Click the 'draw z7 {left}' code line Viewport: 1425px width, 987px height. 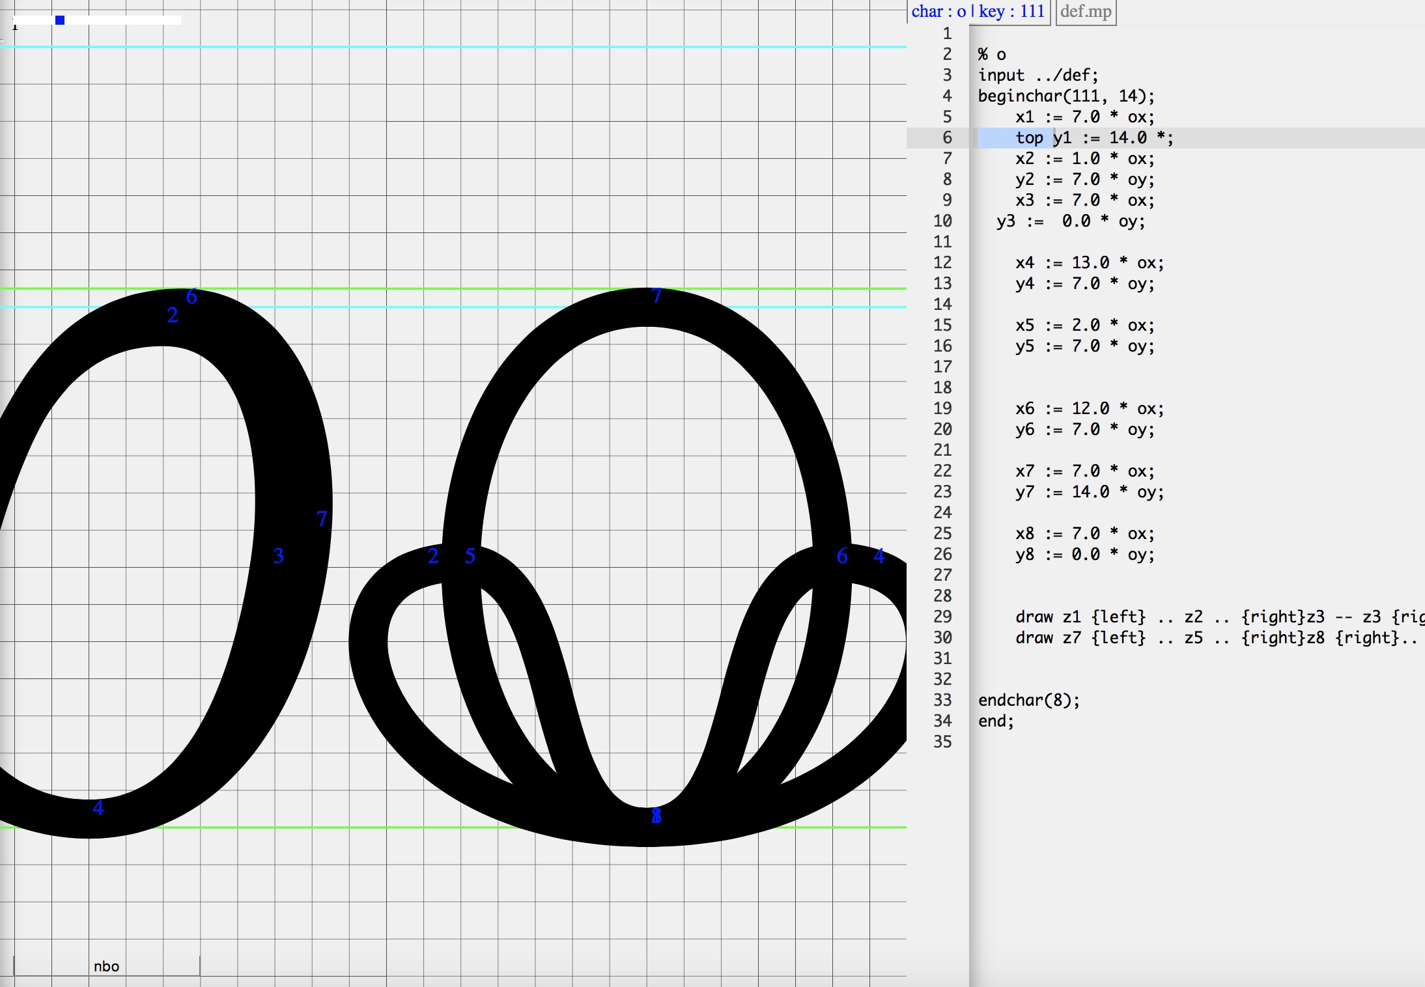(x=1080, y=637)
